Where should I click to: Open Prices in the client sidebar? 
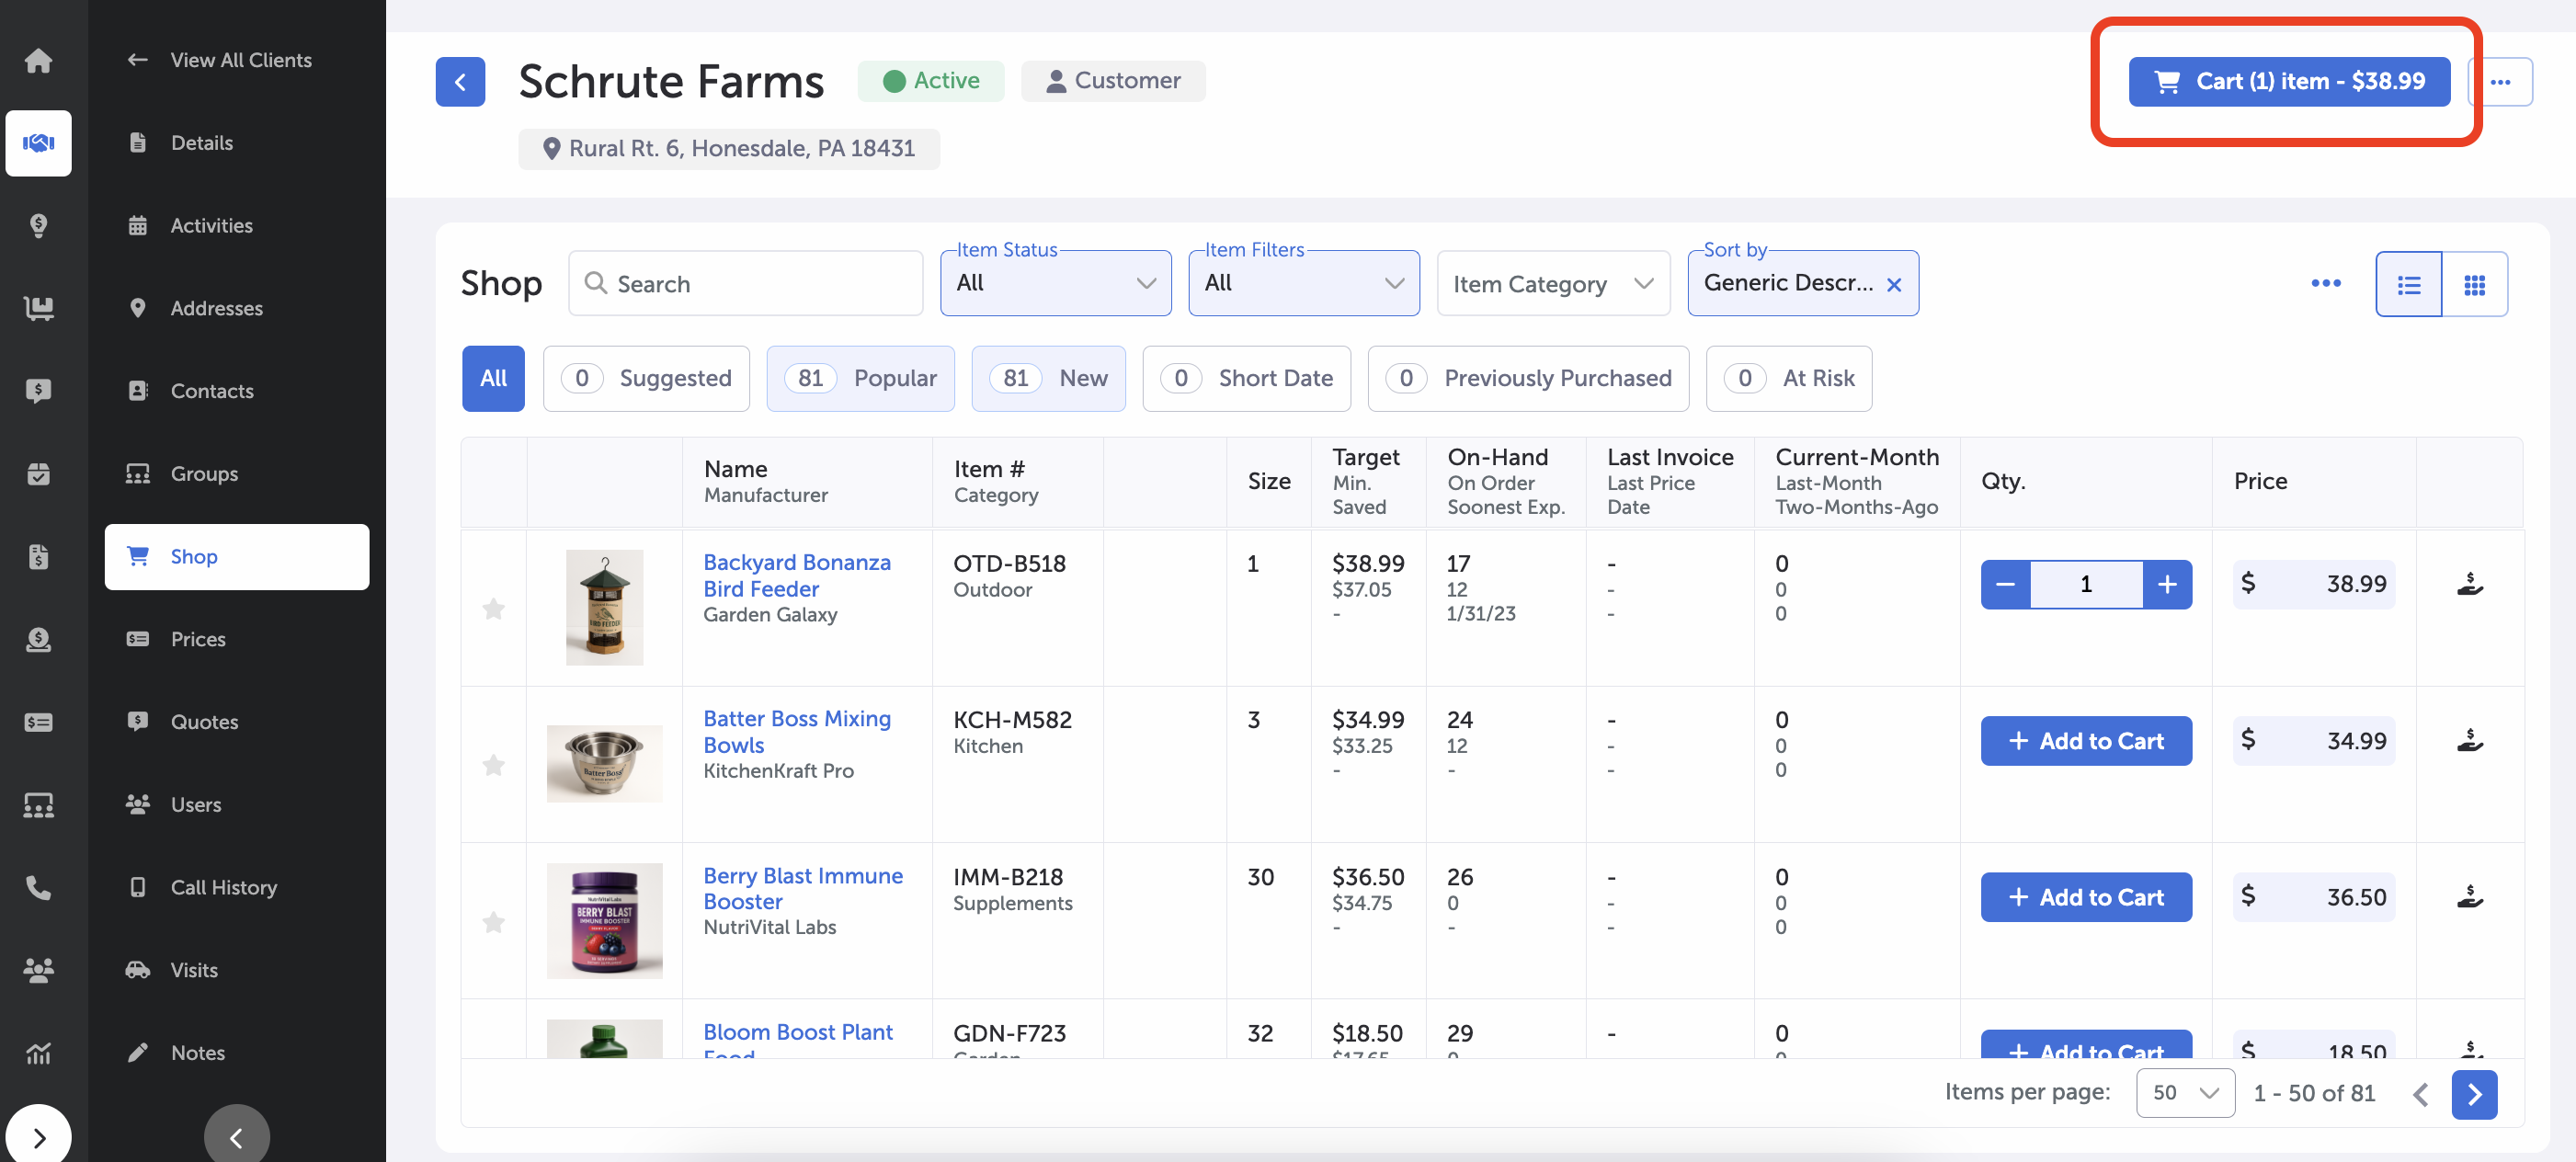198,639
